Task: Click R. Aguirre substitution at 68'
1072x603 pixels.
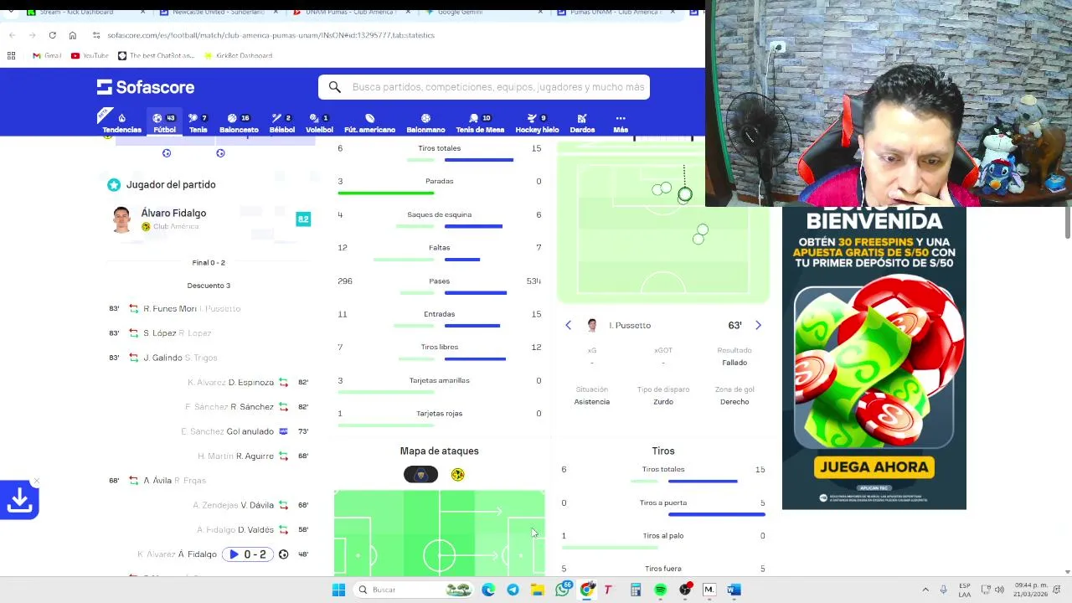Action: click(255, 456)
